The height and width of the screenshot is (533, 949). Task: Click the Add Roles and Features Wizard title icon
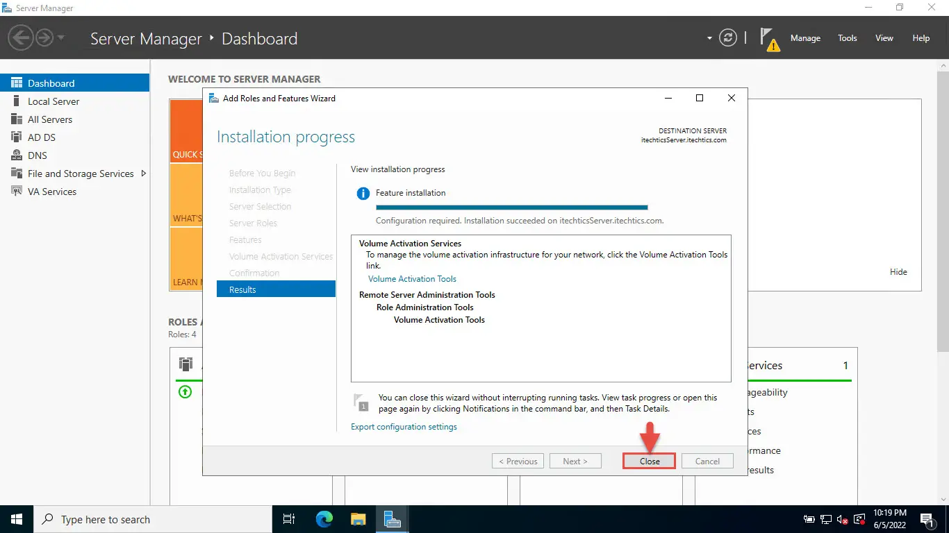[x=214, y=99]
